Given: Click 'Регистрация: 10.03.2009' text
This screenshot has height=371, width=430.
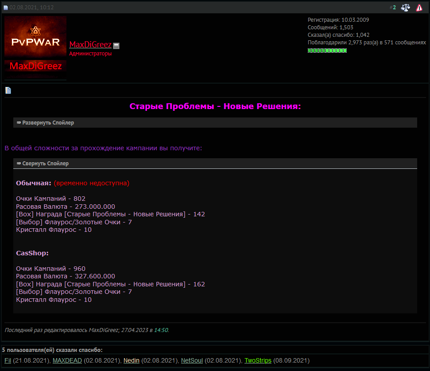Looking at the screenshot, I should click(338, 20).
